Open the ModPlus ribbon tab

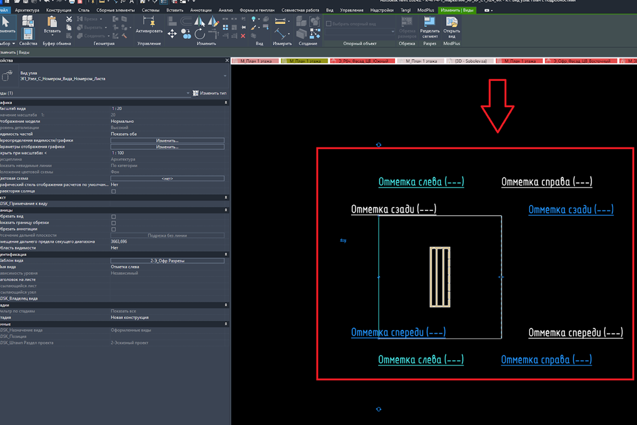pyautogui.click(x=425, y=10)
